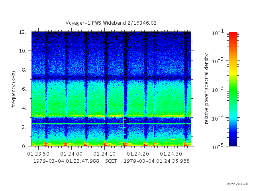Click the 10^-3 colorbar label
Image resolution: width=255 pixels, height=191 pixels.
pos(218,89)
